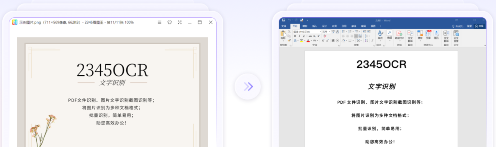Enter fullscreen via the expand icon in 2345看图王
This screenshot has height=147, width=496.
[x=180, y=22]
